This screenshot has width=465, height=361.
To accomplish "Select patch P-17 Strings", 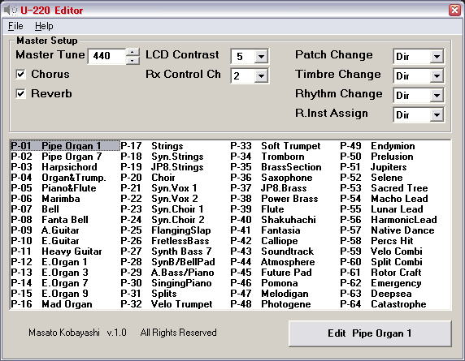I will 175,145.
